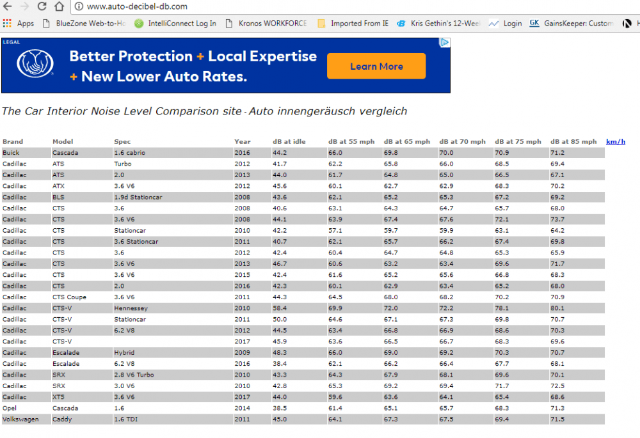Open the Login bookmark
The height and width of the screenshot is (438, 640).
(x=506, y=24)
